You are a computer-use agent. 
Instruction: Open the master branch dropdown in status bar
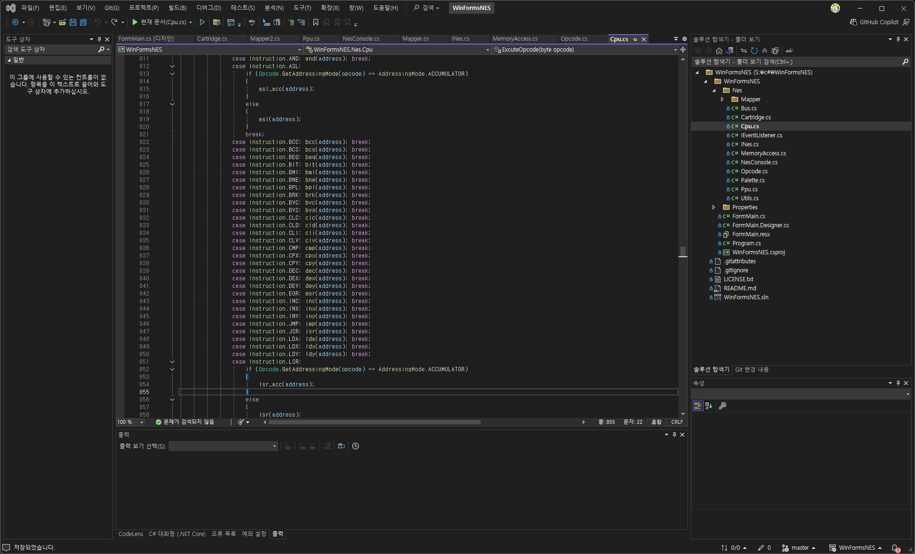[x=798, y=548]
